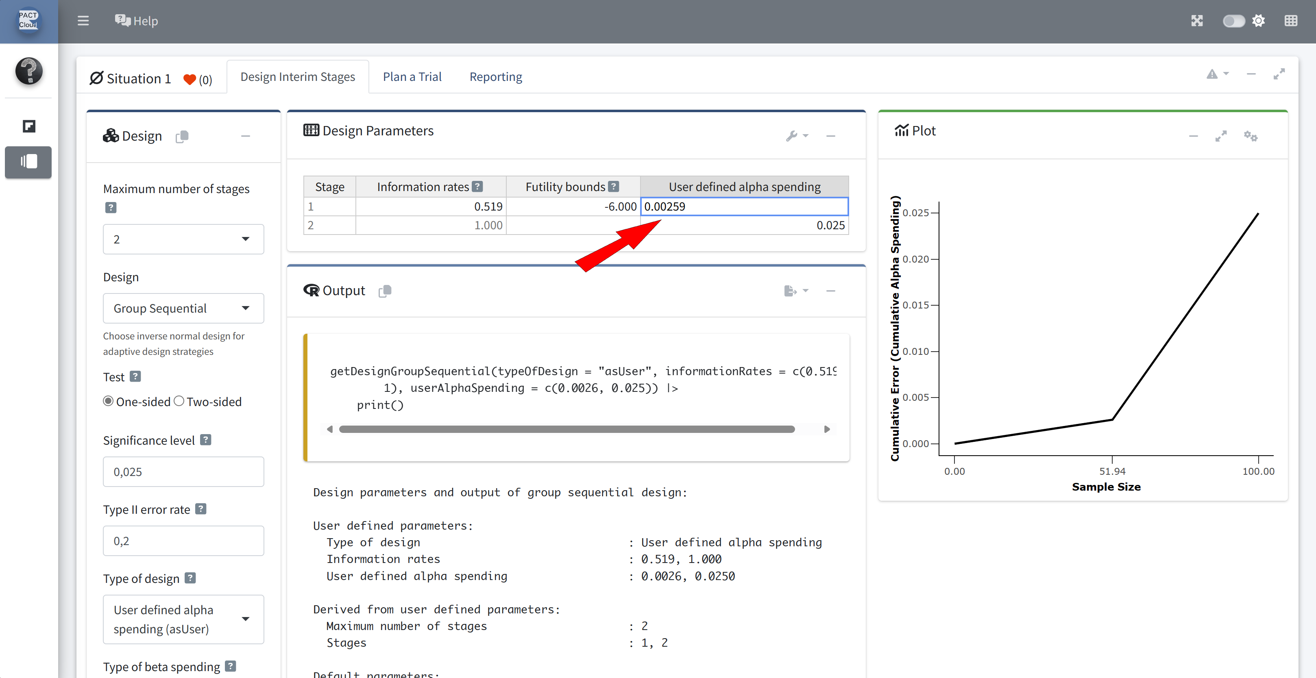This screenshot has height=678, width=1316.
Task: Open the Group Sequential design dropdown
Action: point(183,308)
